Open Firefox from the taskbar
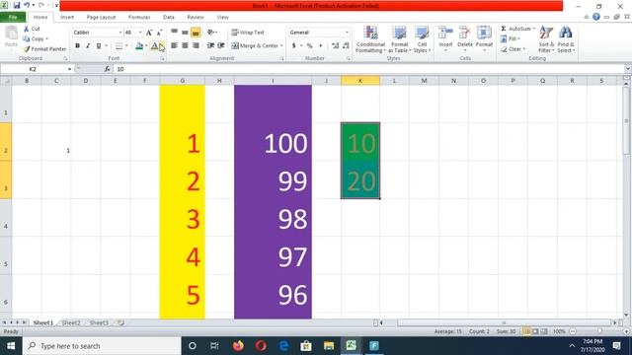The height and width of the screenshot is (355, 632). click(238, 346)
